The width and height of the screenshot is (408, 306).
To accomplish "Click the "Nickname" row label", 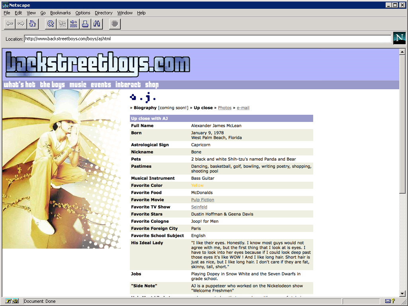I will pos(142,152).
